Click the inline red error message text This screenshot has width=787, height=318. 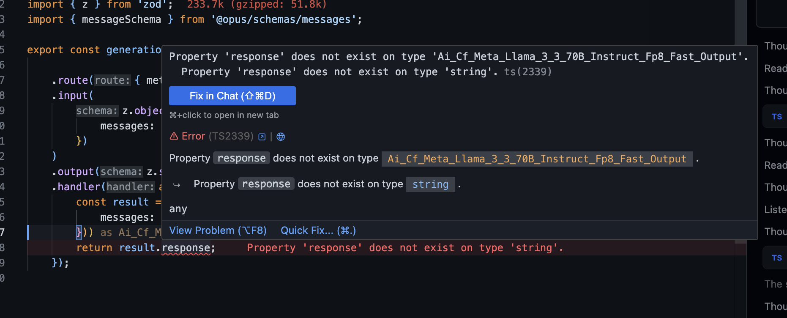coord(405,248)
